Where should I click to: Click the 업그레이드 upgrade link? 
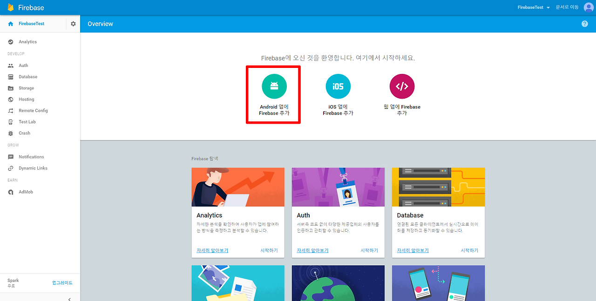[x=62, y=283]
